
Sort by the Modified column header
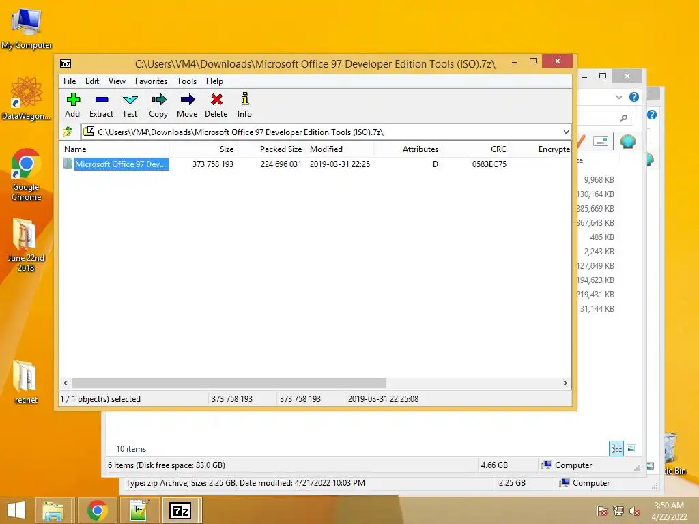[340, 149]
